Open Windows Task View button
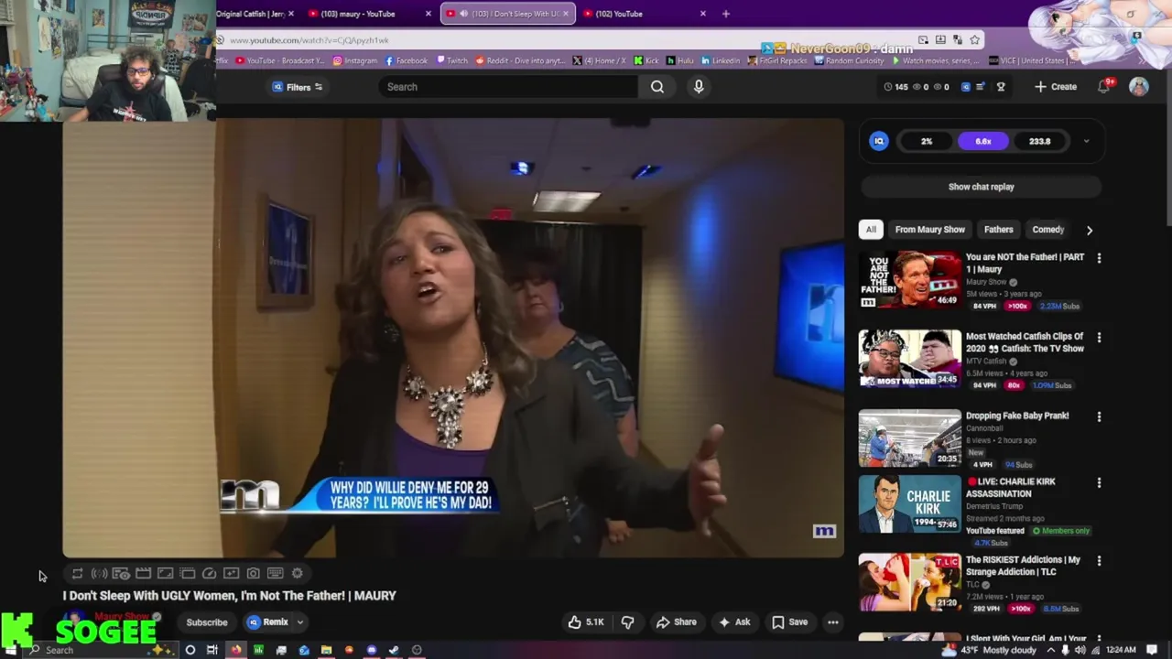The image size is (1172, 659). coord(212,650)
